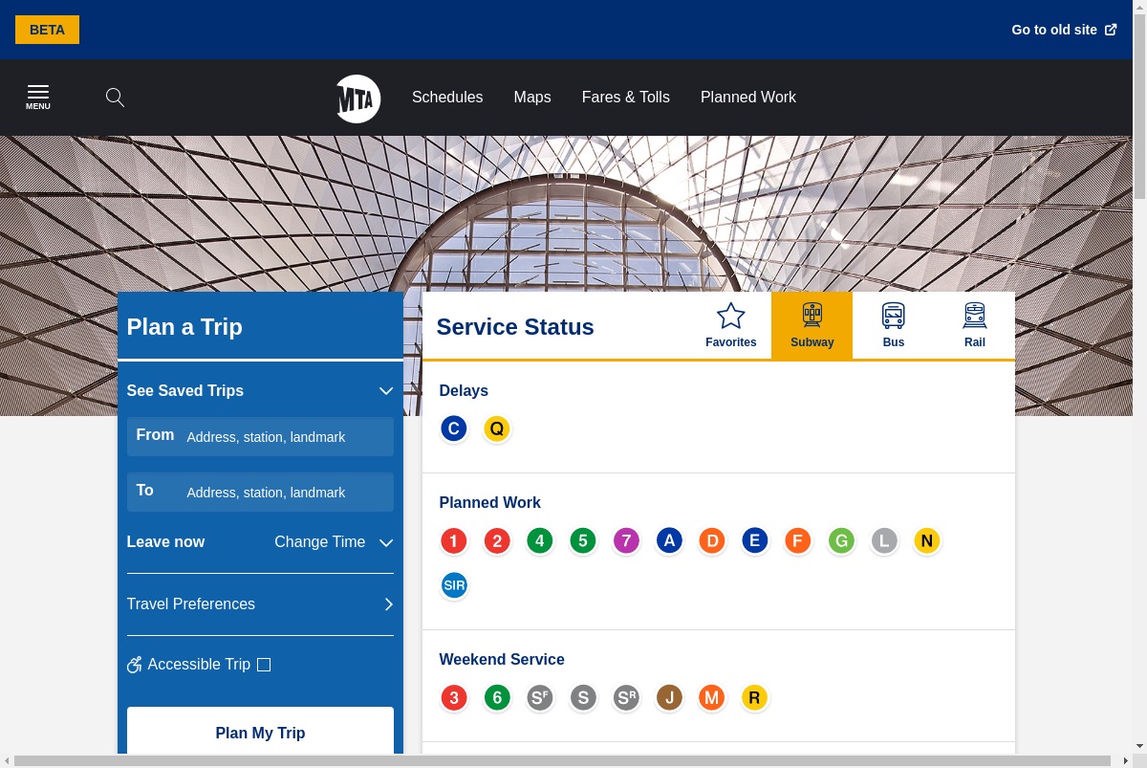Select the D train planned work bullet
Screen dimensions: 1147x768
[x=712, y=541]
